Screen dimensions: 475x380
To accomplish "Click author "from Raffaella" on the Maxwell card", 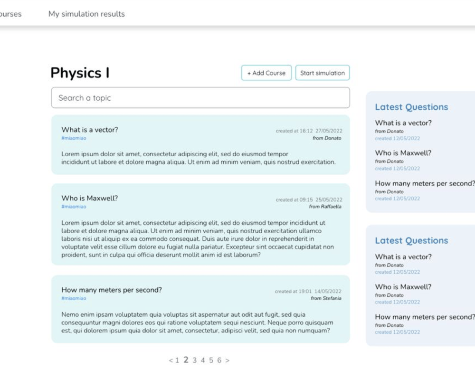I will pyautogui.click(x=325, y=207).
